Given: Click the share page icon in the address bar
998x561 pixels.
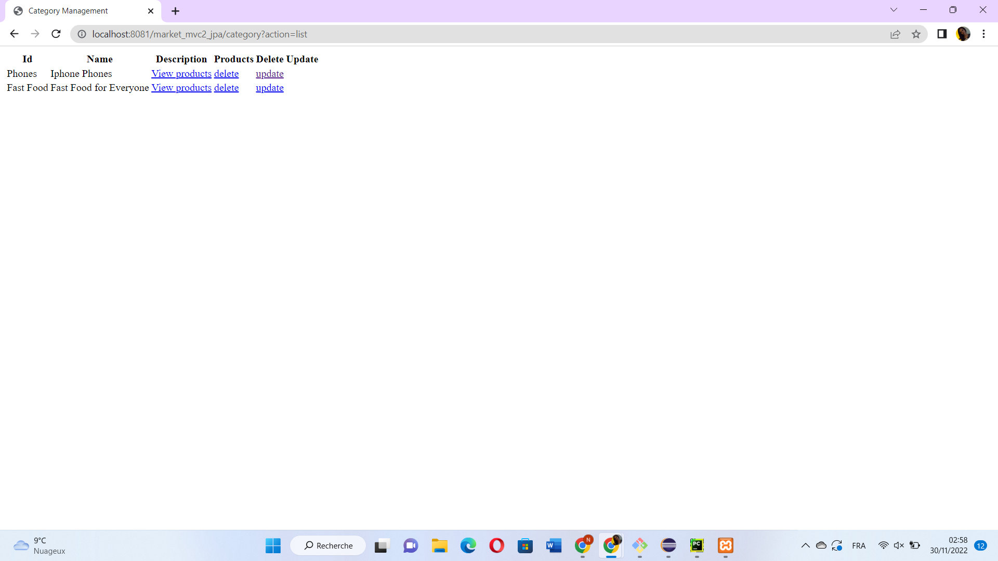Looking at the screenshot, I should click(895, 34).
